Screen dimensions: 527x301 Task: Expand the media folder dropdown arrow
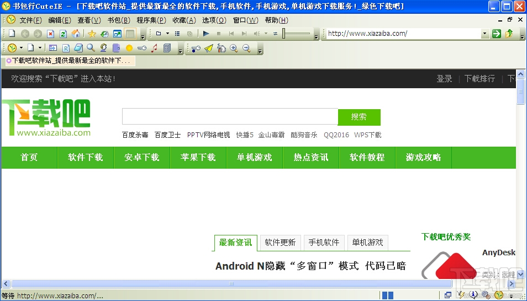point(167,34)
